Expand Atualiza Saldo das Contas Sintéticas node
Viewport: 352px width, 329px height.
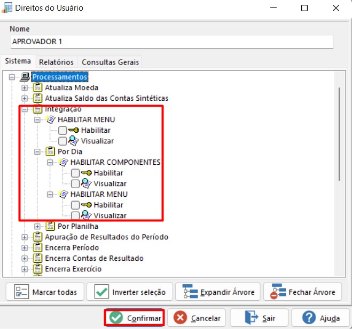pos(25,99)
